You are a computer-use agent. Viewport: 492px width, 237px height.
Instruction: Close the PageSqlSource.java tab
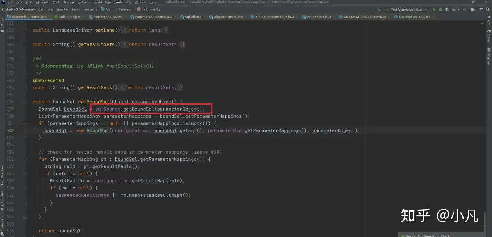126,17
